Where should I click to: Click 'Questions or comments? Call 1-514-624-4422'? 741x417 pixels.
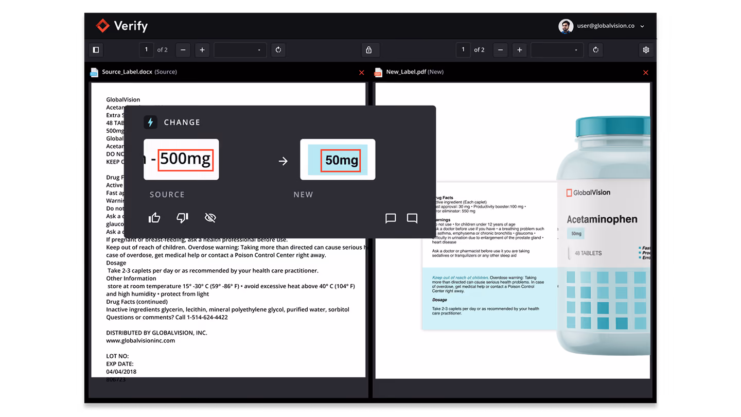tap(167, 317)
